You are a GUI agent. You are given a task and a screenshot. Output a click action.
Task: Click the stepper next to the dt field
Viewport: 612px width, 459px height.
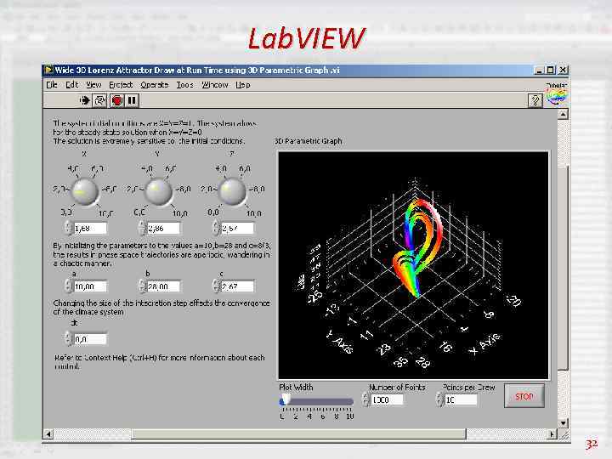tap(69, 339)
